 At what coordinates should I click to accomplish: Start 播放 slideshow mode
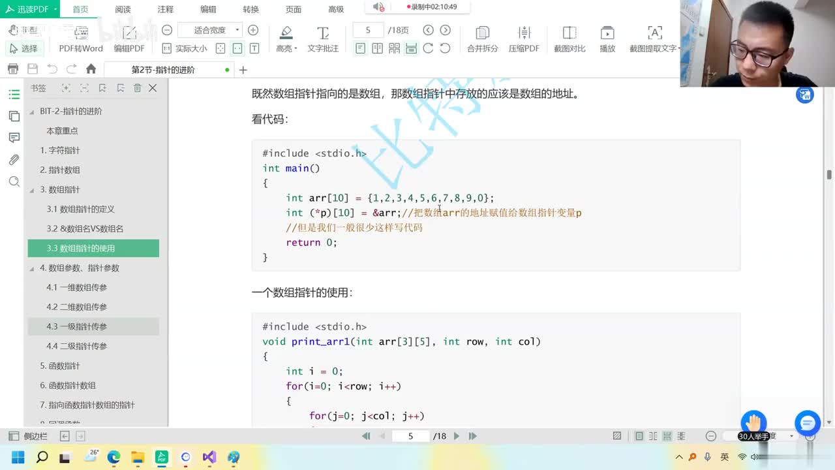(607, 39)
